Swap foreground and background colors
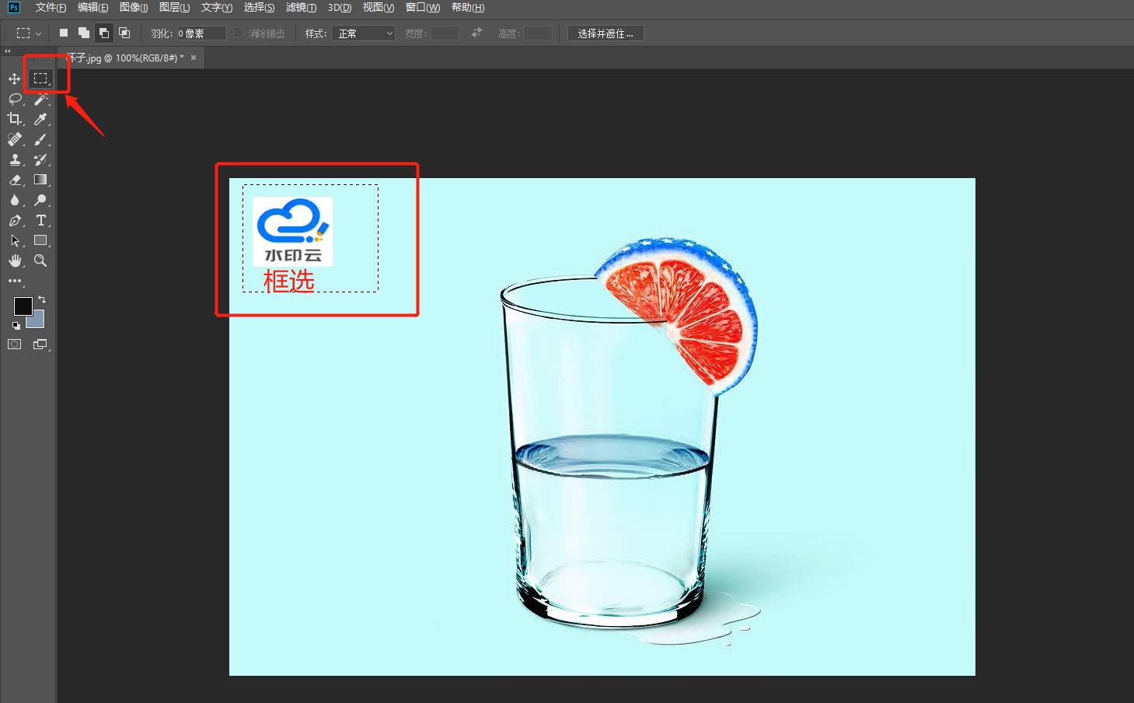Screen dimensions: 1134x703 point(42,299)
